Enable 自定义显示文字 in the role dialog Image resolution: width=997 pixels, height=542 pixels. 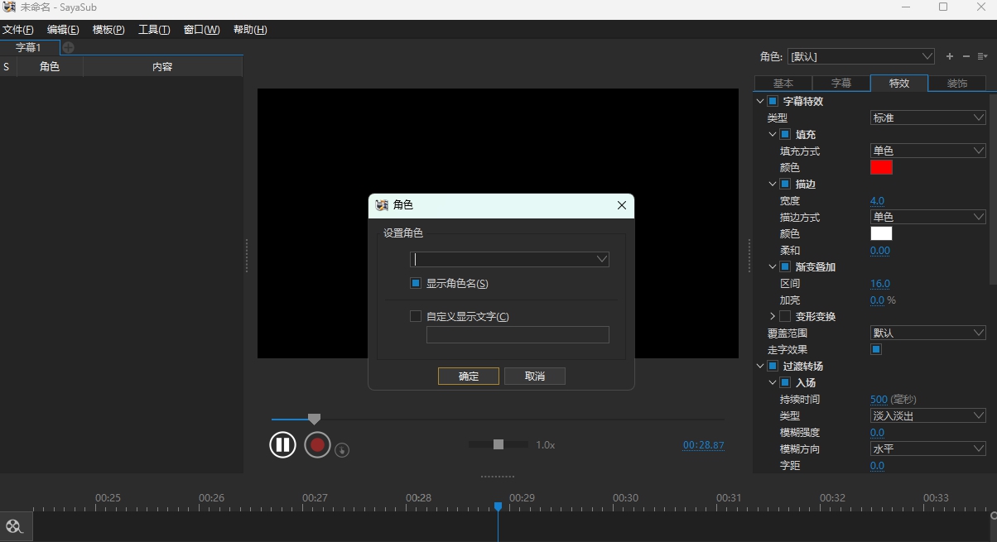click(x=415, y=315)
